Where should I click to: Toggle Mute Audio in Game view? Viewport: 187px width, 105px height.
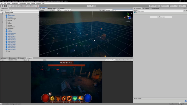click(x=119, y=60)
